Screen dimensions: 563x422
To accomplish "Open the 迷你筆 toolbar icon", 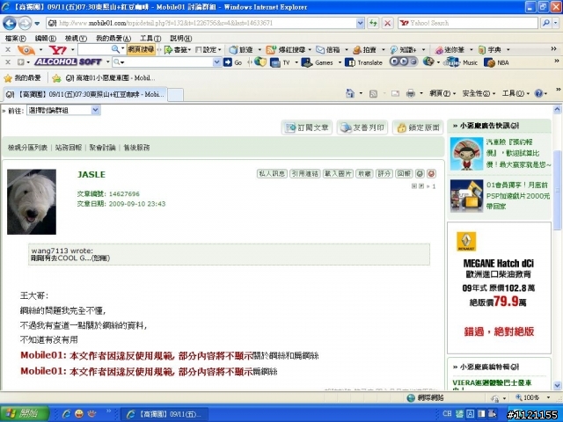I will click(450, 50).
